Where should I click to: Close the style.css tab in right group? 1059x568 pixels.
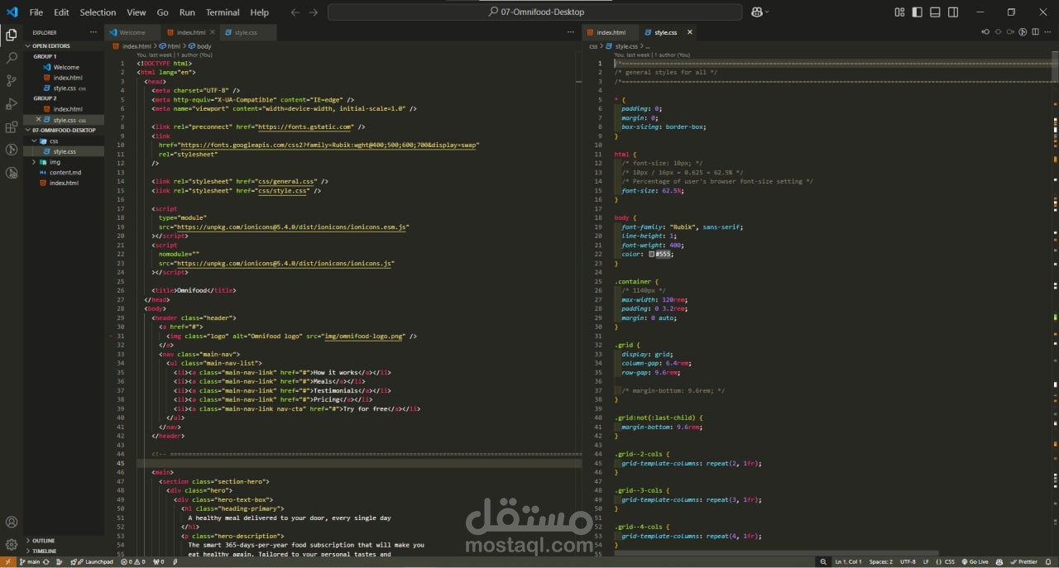click(x=689, y=32)
